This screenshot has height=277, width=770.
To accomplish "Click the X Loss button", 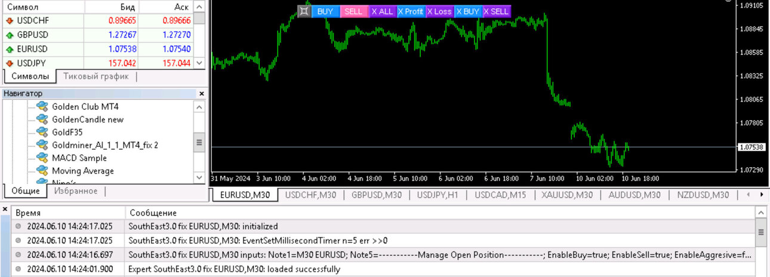I will (439, 11).
